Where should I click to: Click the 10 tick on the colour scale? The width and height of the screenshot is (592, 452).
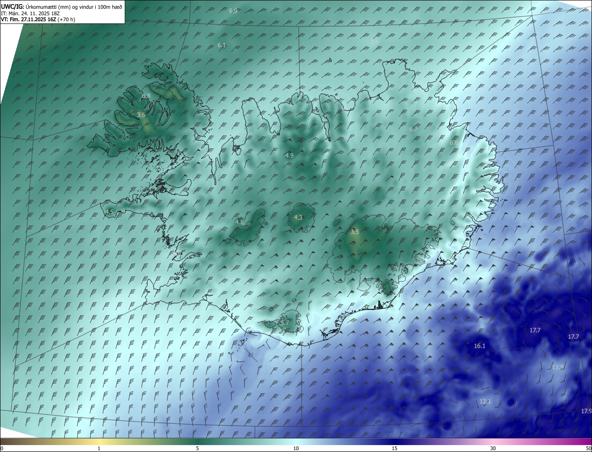coord(296,448)
